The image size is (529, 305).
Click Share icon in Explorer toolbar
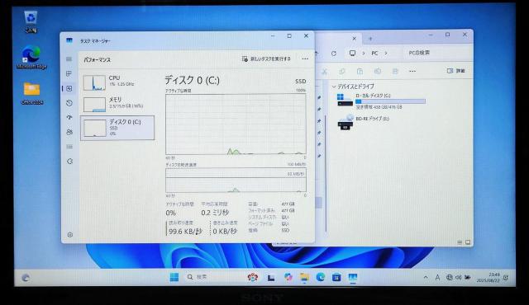395,71
